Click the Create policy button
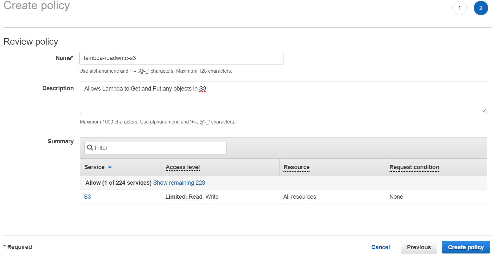This screenshot has height=259, width=495. point(465,247)
